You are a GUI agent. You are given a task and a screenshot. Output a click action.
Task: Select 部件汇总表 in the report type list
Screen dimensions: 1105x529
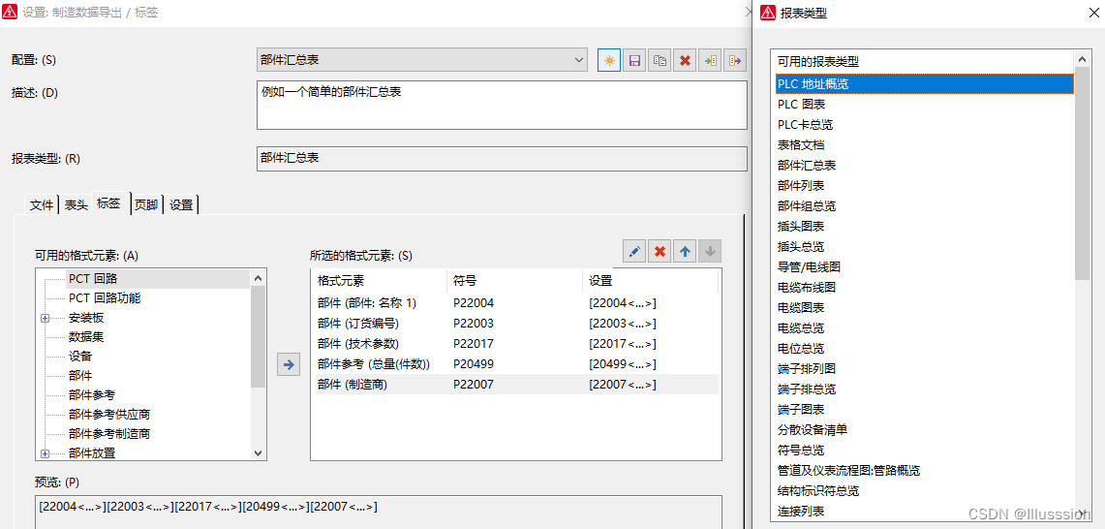pos(806,166)
